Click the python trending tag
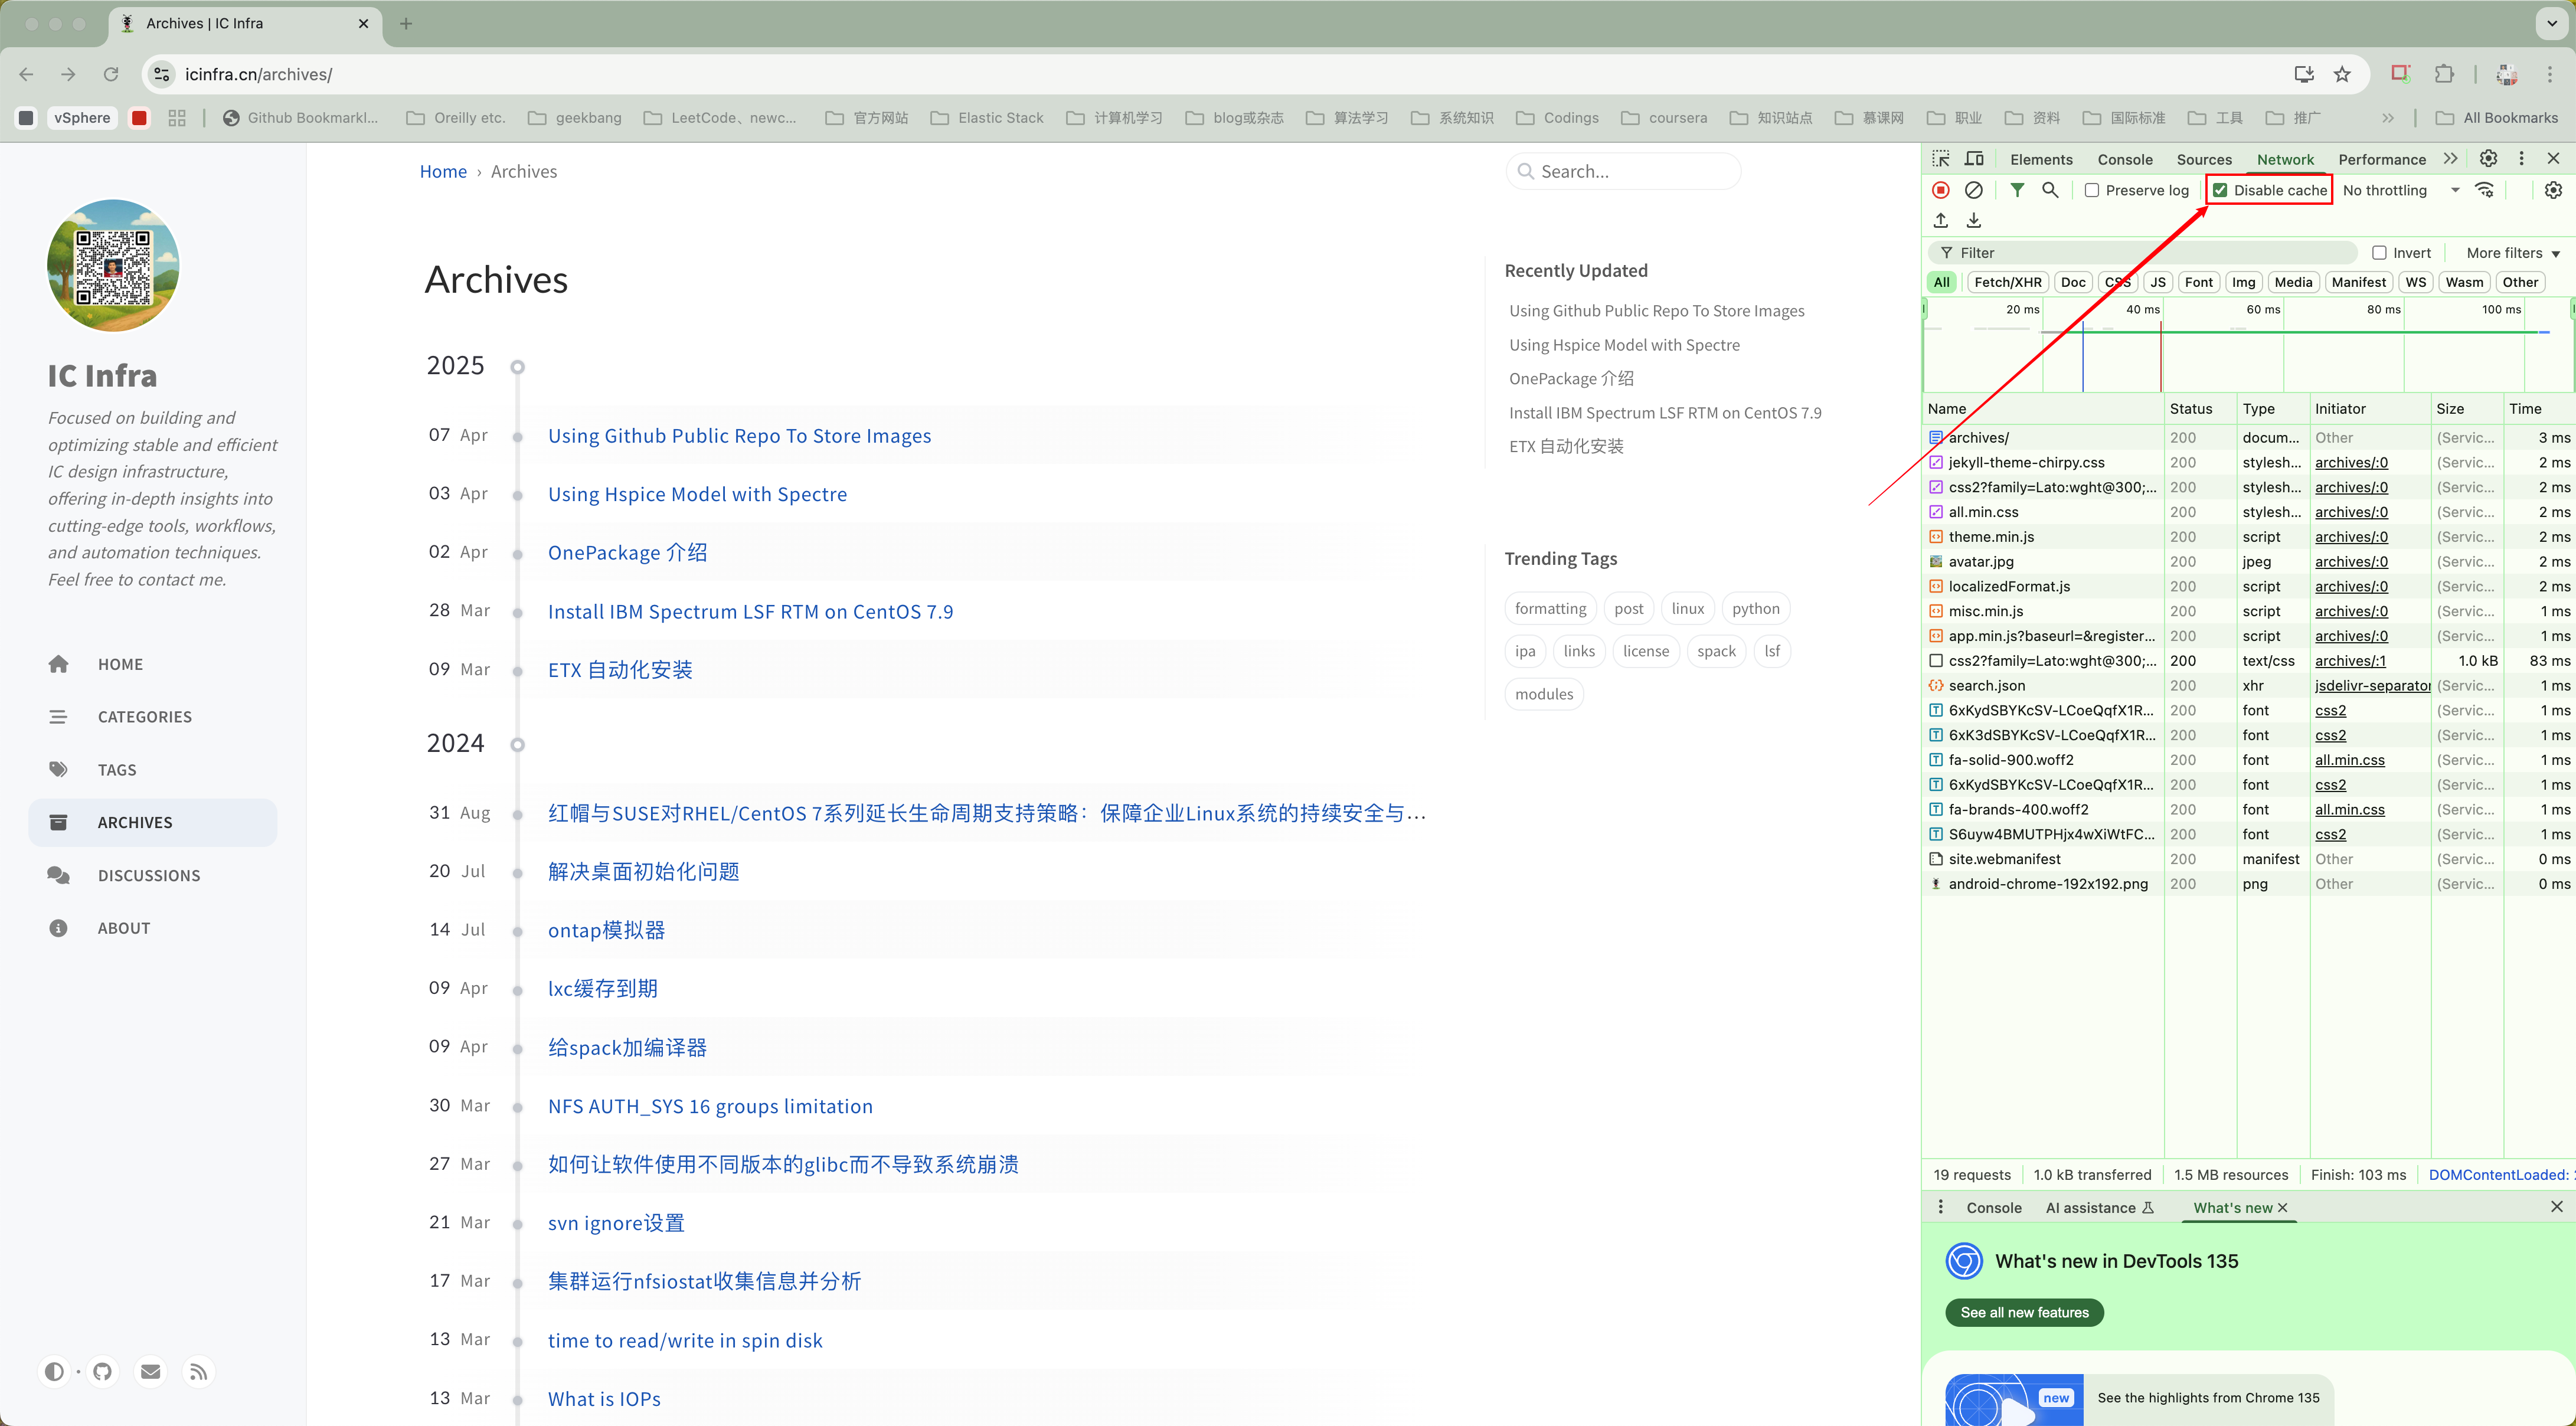Image resolution: width=2576 pixels, height=1426 pixels. tap(1755, 608)
